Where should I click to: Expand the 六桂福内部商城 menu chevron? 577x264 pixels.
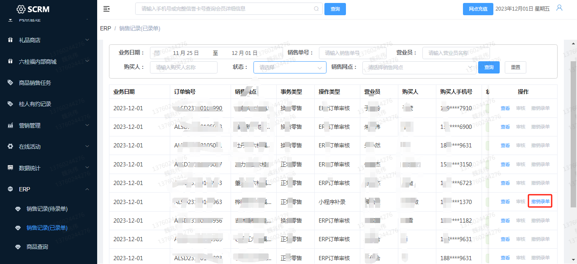87,61
